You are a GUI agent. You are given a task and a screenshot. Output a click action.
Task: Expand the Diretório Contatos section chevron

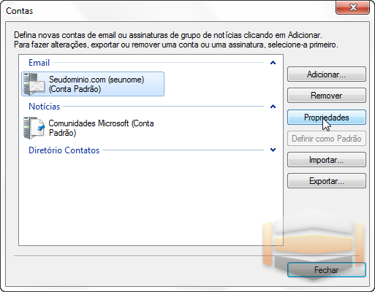(x=273, y=150)
